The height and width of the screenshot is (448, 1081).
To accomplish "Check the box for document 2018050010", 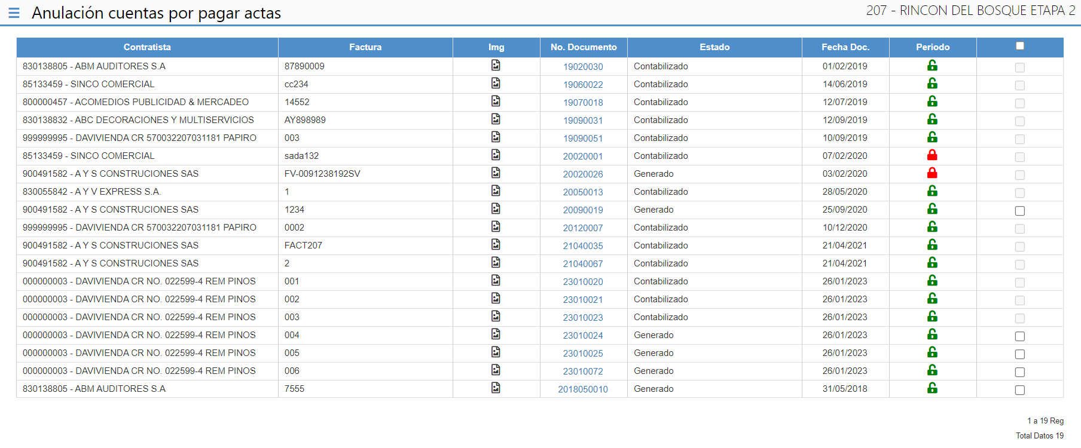I will [x=1020, y=390].
